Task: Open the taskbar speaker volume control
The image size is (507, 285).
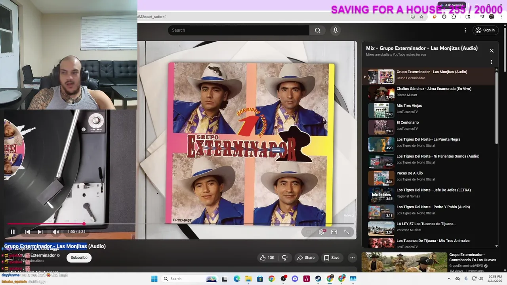Action: click(481, 279)
